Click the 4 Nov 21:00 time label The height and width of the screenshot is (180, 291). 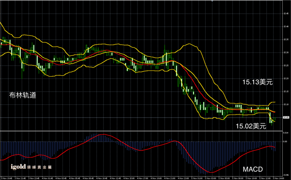[x=170, y=179]
